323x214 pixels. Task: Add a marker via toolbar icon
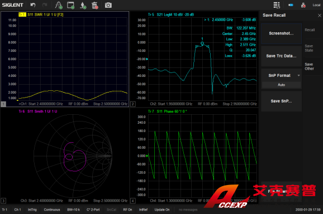(x=83, y=6)
